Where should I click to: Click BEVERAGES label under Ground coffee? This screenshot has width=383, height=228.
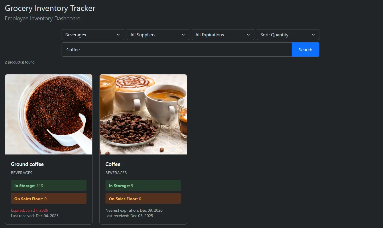(21, 173)
